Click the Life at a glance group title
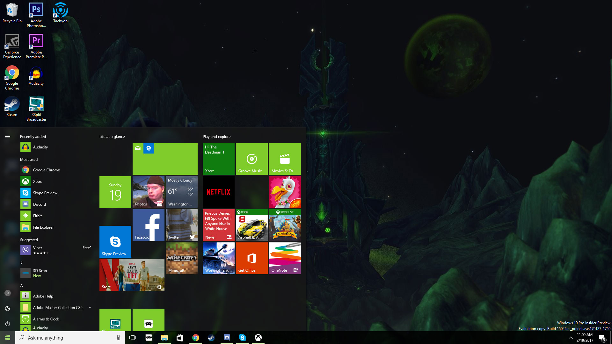The height and width of the screenshot is (344, 612). pos(112,137)
